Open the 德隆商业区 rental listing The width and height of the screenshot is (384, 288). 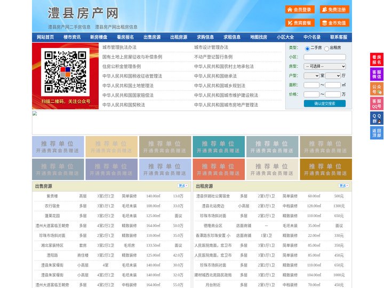[213, 226]
